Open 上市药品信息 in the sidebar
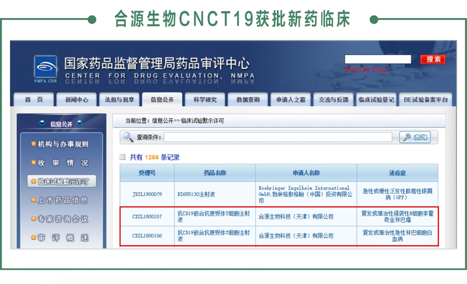Image resolution: width=467 pixels, height=284 pixels. pyautogui.click(x=63, y=200)
